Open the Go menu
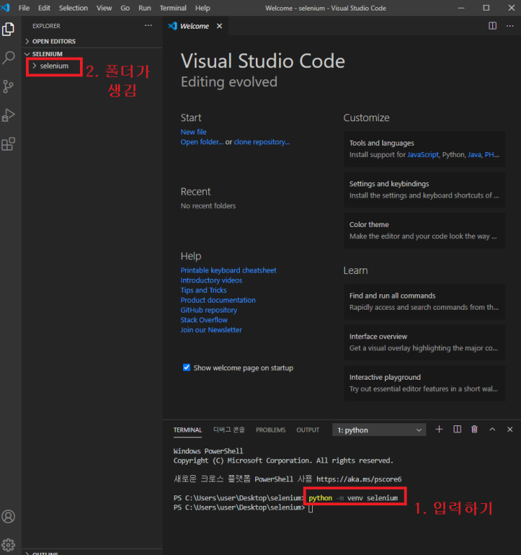Screen dimensions: 521x555 coord(125,8)
